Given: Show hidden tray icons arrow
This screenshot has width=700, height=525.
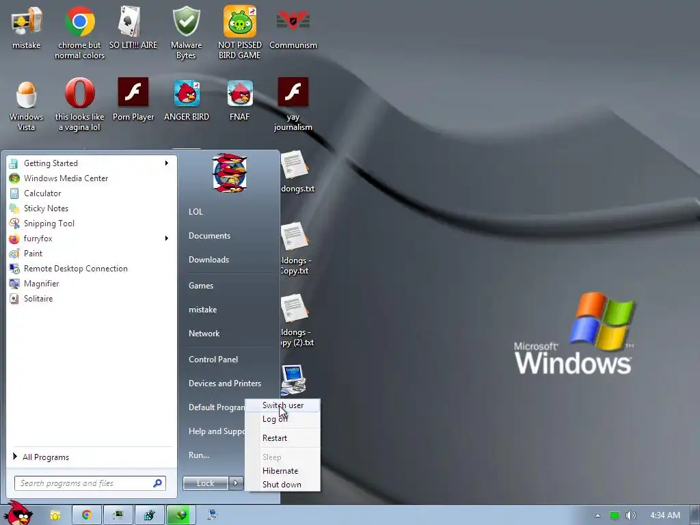Looking at the screenshot, I should [x=597, y=515].
